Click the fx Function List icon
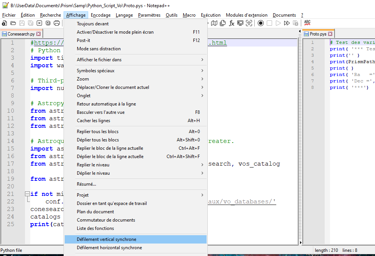Screen dimensions: 375x256 (x=232, y=23)
